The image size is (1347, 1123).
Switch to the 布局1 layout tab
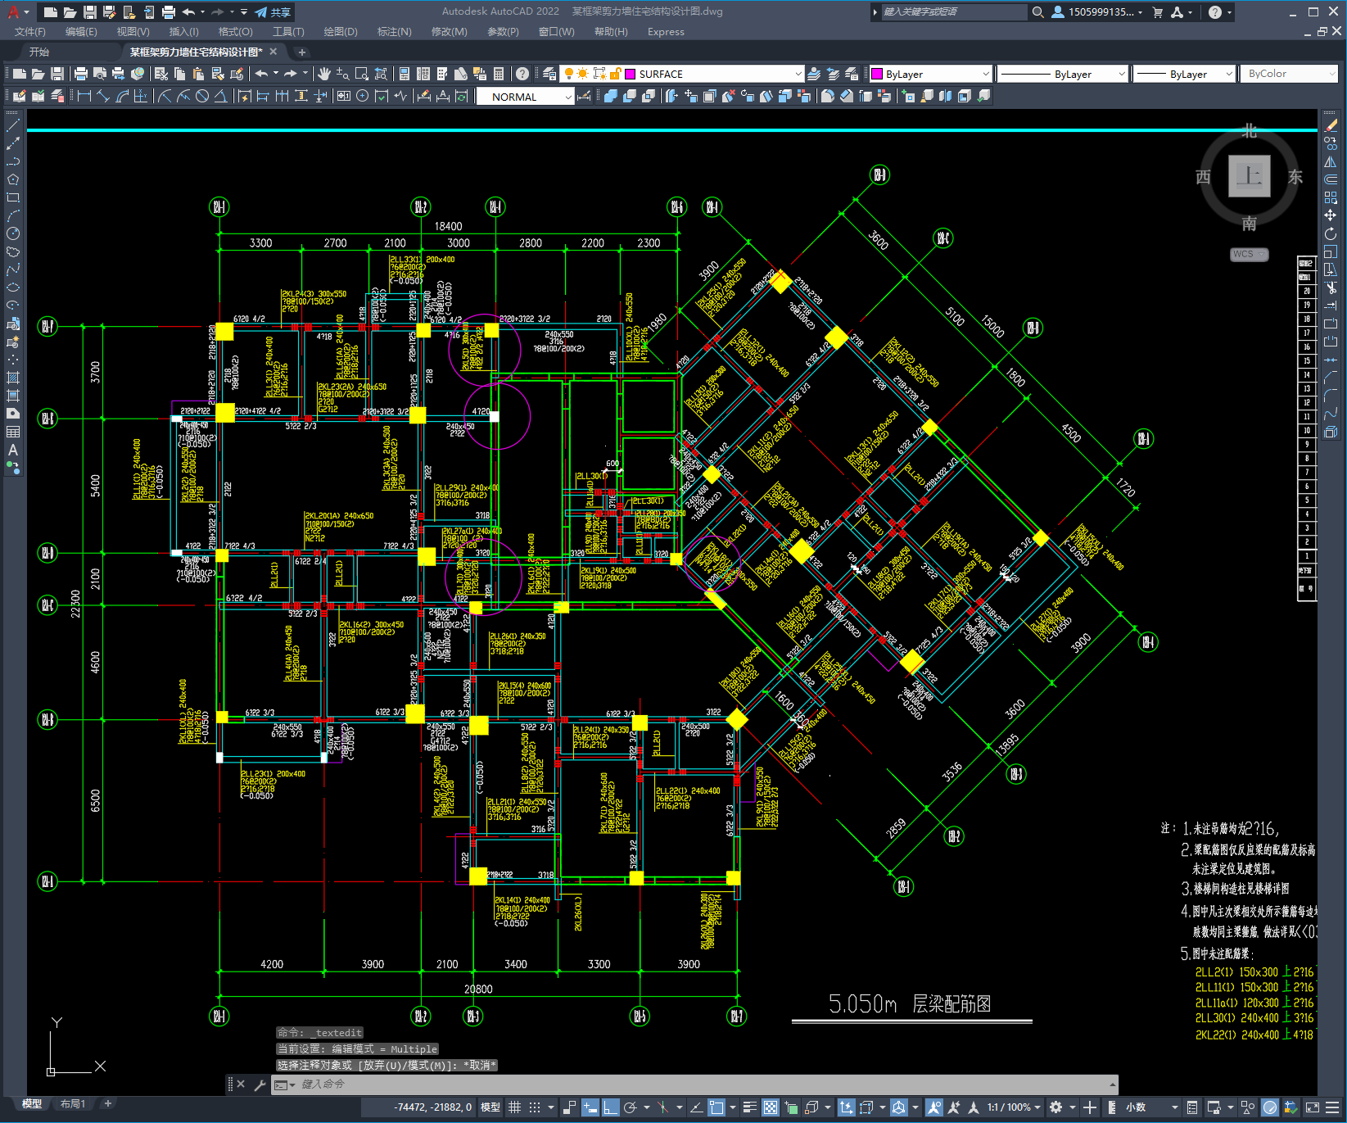[x=73, y=1103]
